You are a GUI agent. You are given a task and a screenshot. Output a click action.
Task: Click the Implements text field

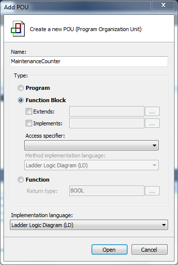pos(107,123)
